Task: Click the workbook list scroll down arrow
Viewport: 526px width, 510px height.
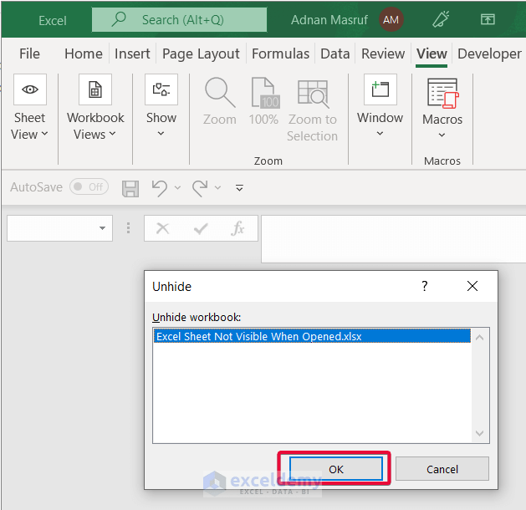Action: [x=480, y=433]
